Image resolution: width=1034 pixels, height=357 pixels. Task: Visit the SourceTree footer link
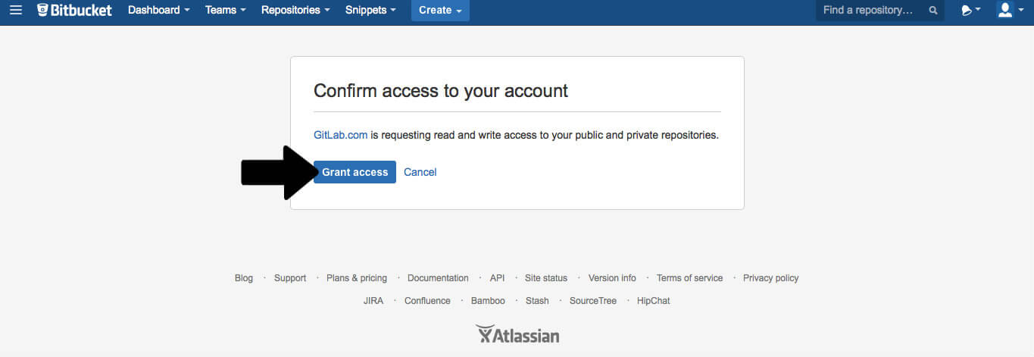point(592,301)
